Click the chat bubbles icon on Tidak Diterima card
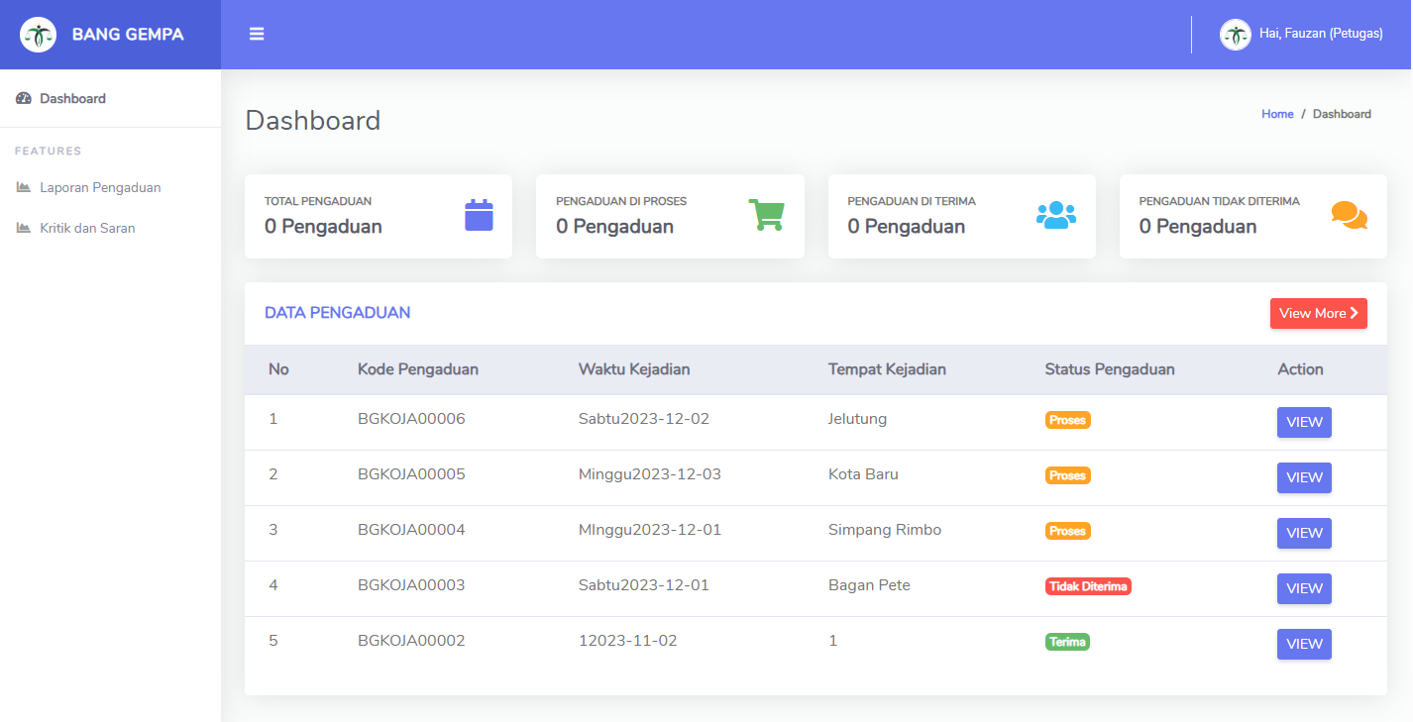The image size is (1413, 722). click(1349, 215)
